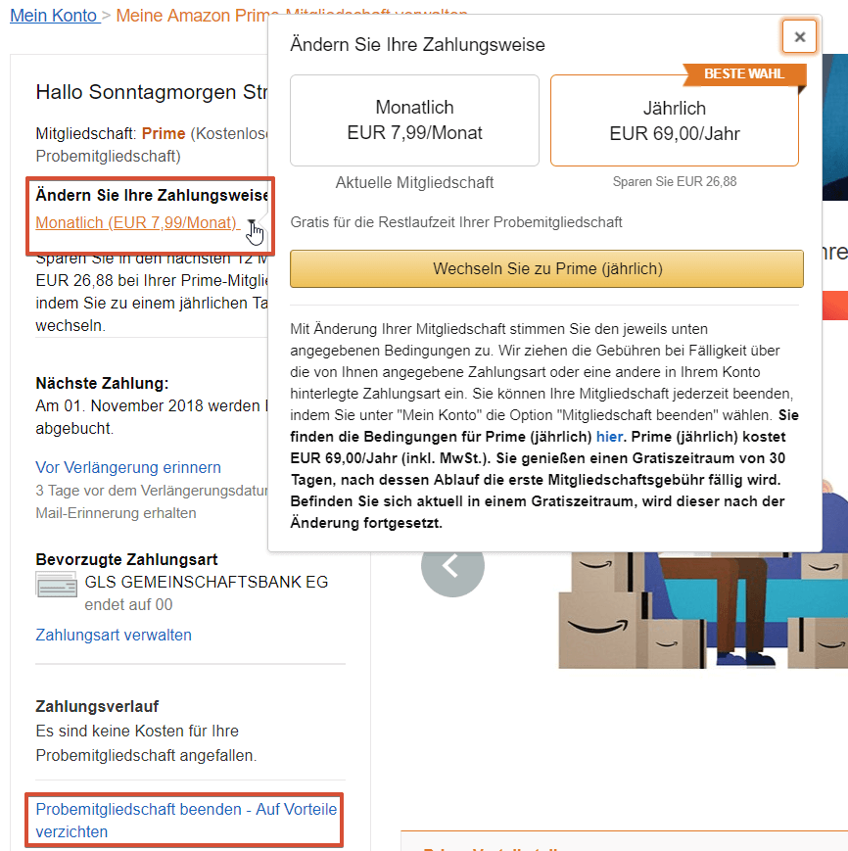Image resolution: width=848 pixels, height=851 pixels.
Task: Click the 'Bevorzugte Zahlungsart' heading
Action: pos(126,559)
